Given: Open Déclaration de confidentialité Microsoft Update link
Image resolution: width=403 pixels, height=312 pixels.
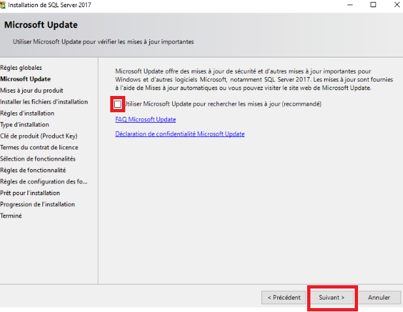Looking at the screenshot, I should click(x=180, y=134).
